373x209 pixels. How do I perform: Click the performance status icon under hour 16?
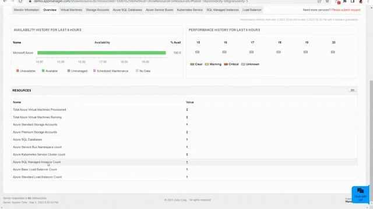(224, 52)
